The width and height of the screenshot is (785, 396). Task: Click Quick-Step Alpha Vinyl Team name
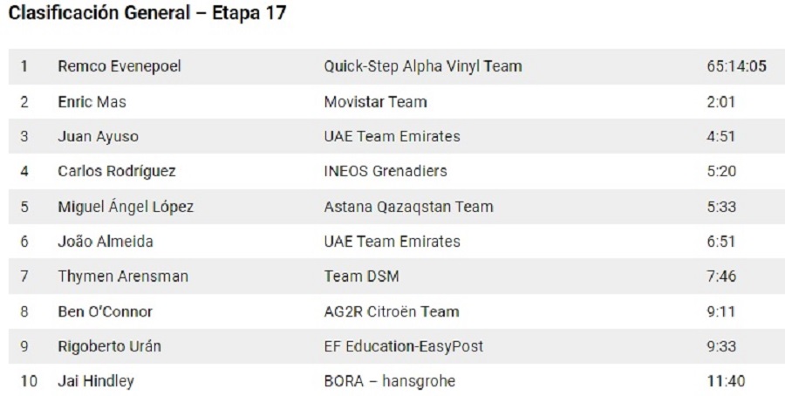tap(423, 66)
